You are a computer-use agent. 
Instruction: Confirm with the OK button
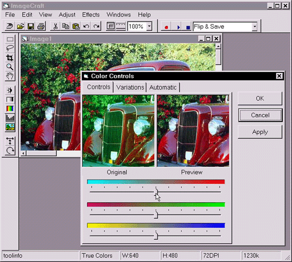tap(260, 98)
